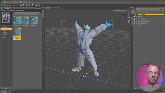This screenshot has height=93, width=165.
Task: Expand the Expressions category arrow
Action: click(x=2, y=36)
